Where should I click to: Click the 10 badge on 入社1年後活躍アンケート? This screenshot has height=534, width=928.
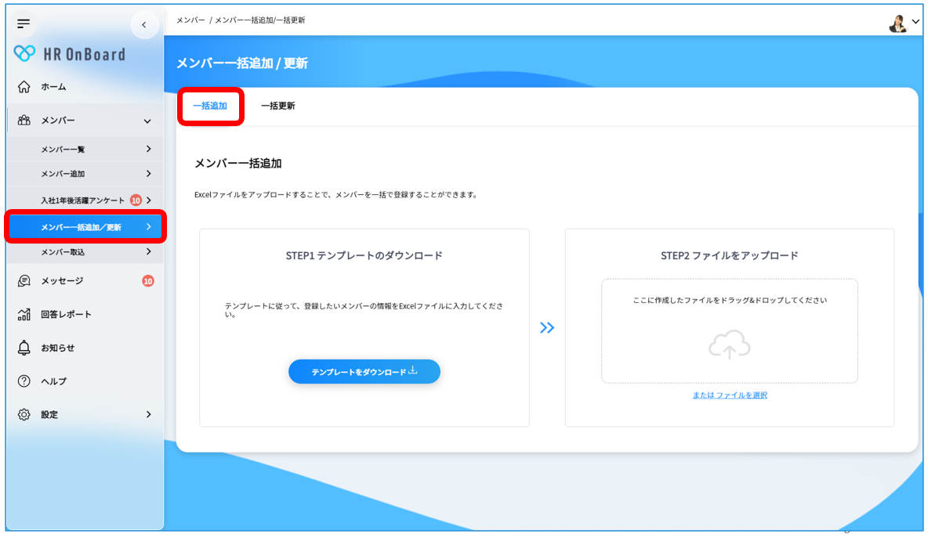[x=136, y=200]
